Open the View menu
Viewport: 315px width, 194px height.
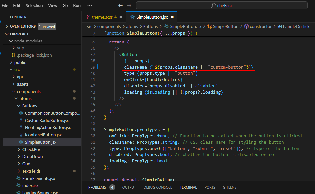[x=53, y=5]
